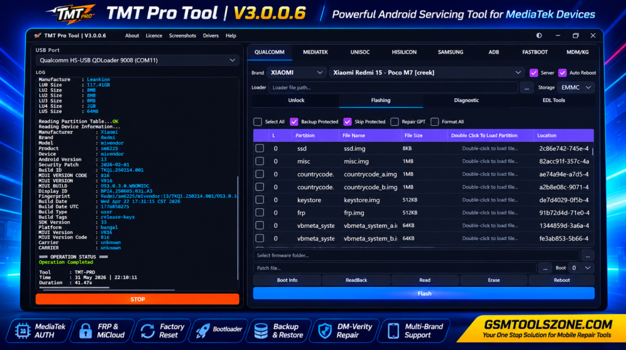Click the Partition column header
Image resolution: width=626 pixels, height=350 pixels.
point(315,135)
